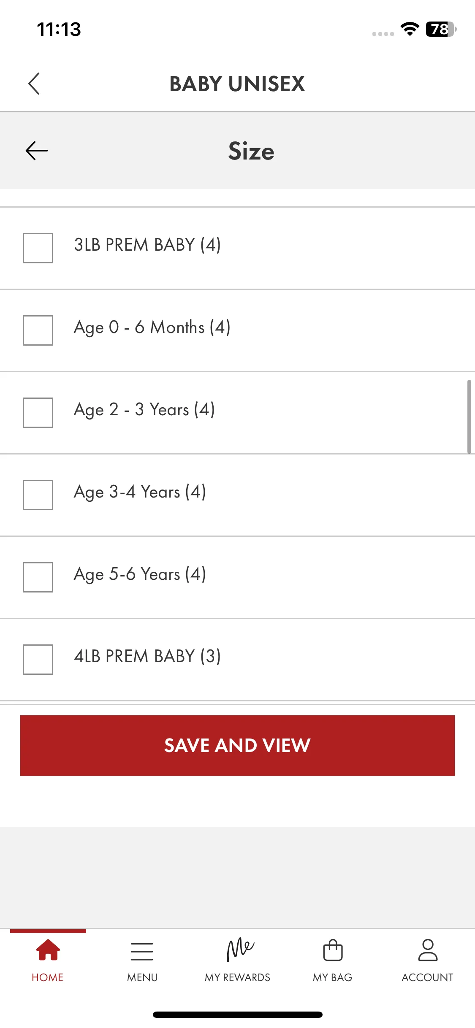
Task: Open the Menu hamburger icon
Action: [x=142, y=951]
